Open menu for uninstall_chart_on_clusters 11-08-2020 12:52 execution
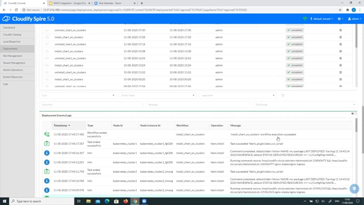364x205 pixels. (341, 58)
